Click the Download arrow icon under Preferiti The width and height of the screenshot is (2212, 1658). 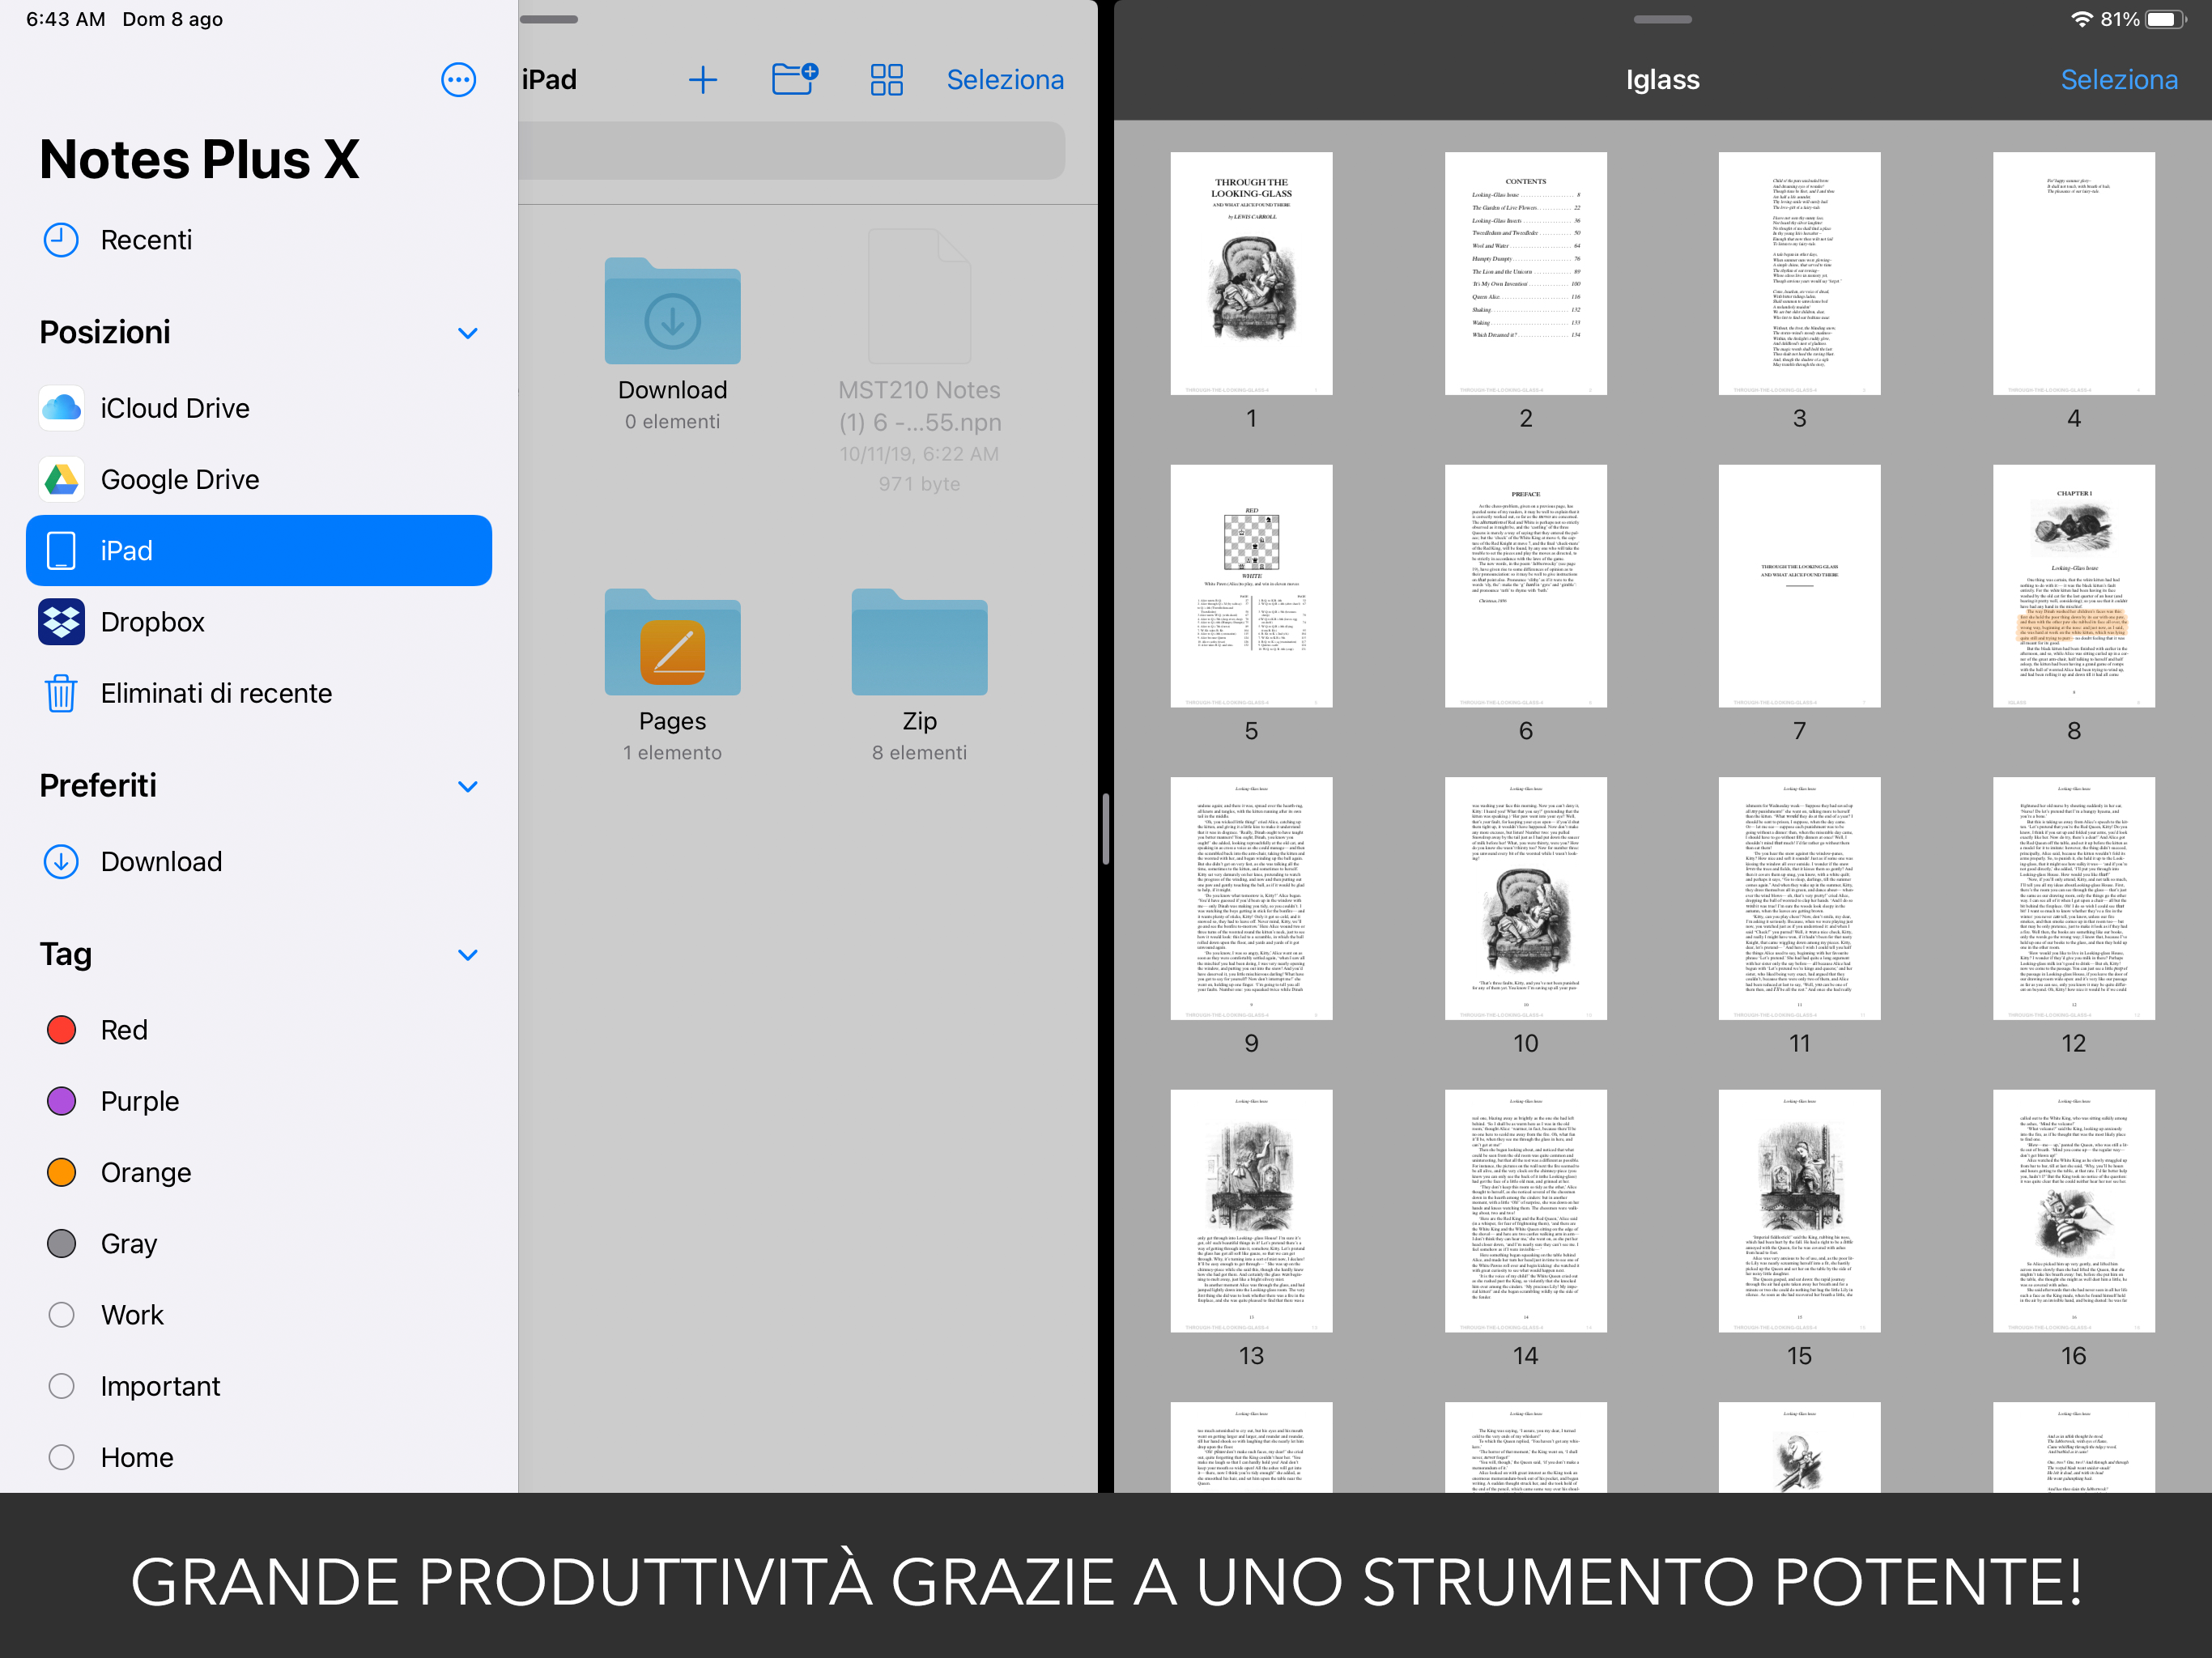(61, 862)
